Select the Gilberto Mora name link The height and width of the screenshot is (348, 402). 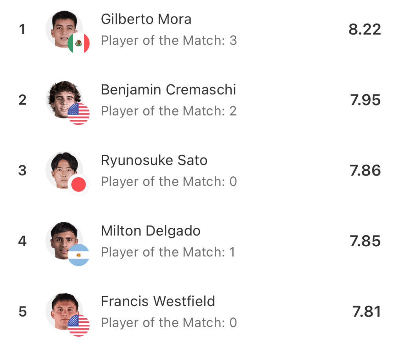146,19
